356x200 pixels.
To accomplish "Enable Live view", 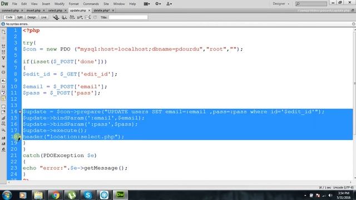I will click(x=43, y=17).
